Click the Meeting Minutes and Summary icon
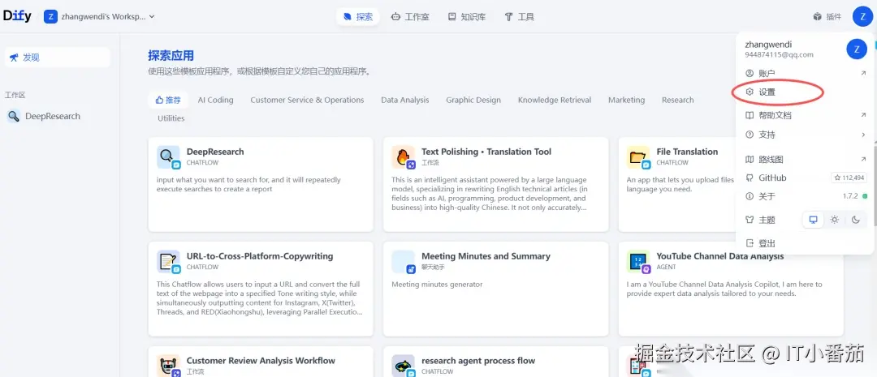Viewport: 877px width, 377px height. [x=403, y=261]
